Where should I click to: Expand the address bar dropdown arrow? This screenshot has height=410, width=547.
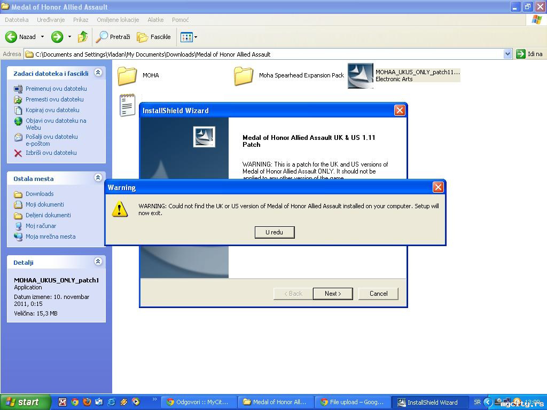(507, 54)
